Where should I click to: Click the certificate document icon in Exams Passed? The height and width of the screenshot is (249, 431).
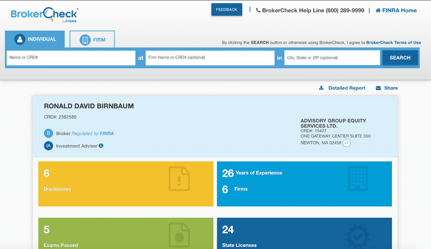pos(179,235)
